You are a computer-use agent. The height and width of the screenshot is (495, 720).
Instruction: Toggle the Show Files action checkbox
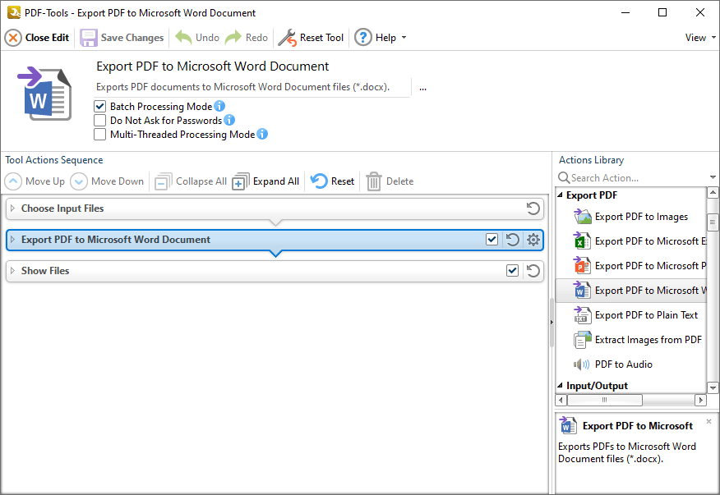point(512,271)
